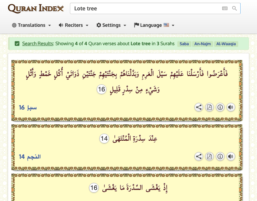Open the Settings dropdown
The height and width of the screenshot is (201, 257).
point(111,25)
